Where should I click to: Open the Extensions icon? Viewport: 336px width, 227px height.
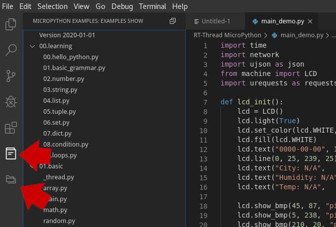pyautogui.click(x=10, y=128)
